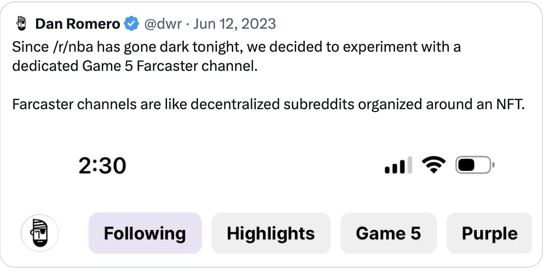
Task: Click the "dedicated Game 5 Farcaster channel" line
Action: (x=135, y=66)
